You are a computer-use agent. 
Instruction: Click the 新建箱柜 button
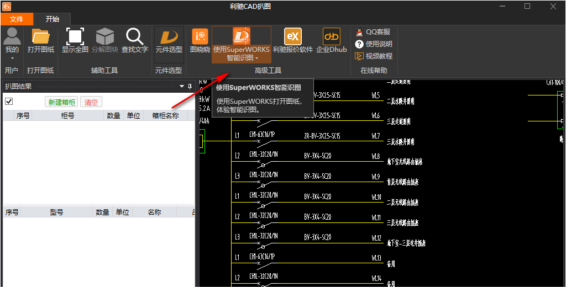point(61,102)
